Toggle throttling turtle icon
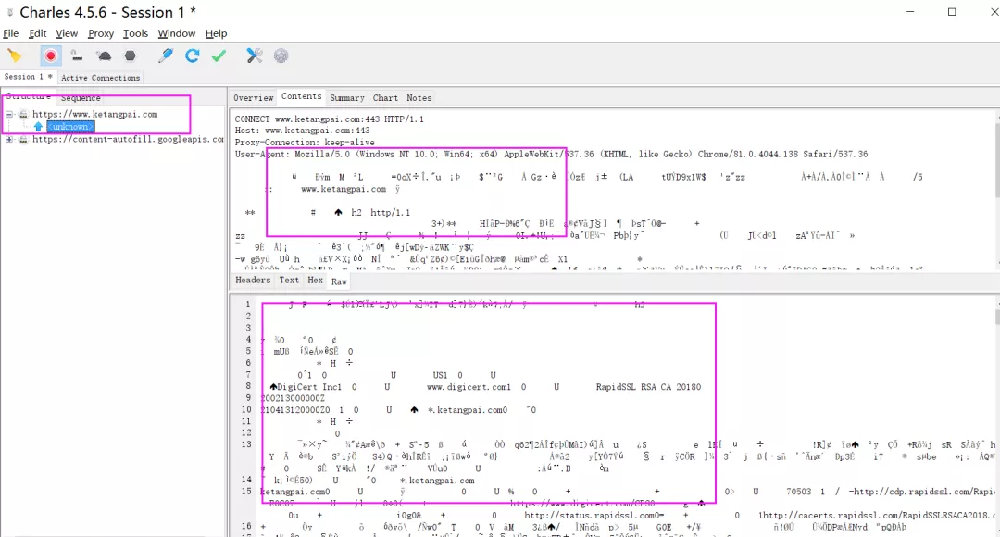Image resolution: width=1000 pixels, height=537 pixels. [104, 56]
